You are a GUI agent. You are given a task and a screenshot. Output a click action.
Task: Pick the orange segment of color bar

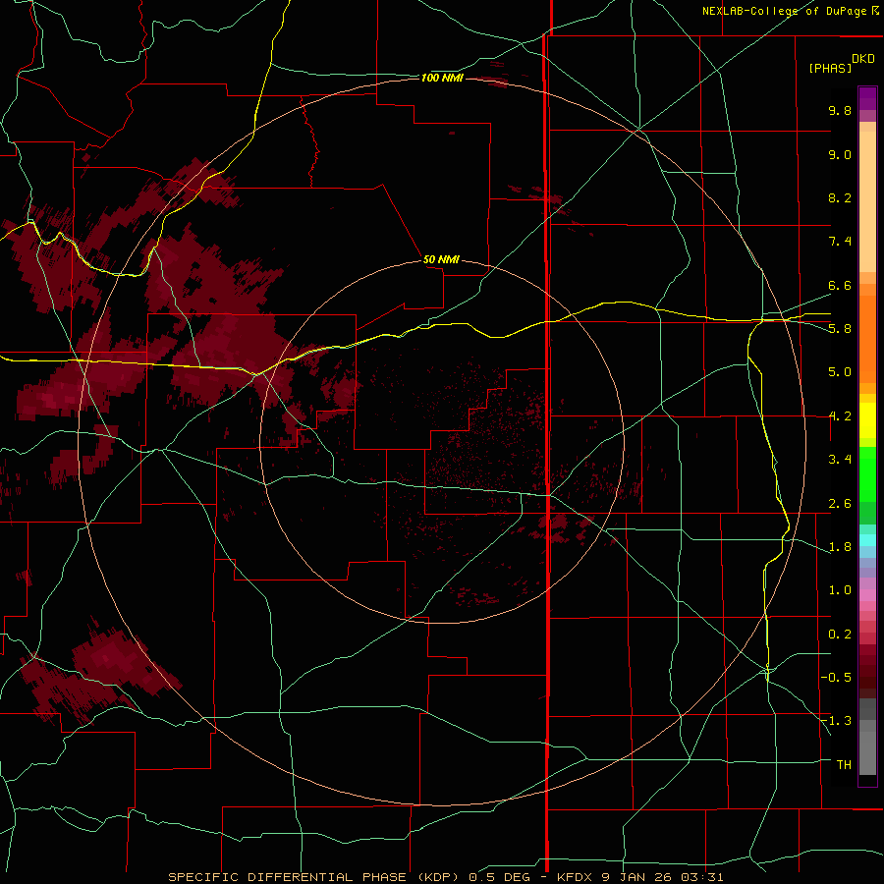tap(867, 340)
